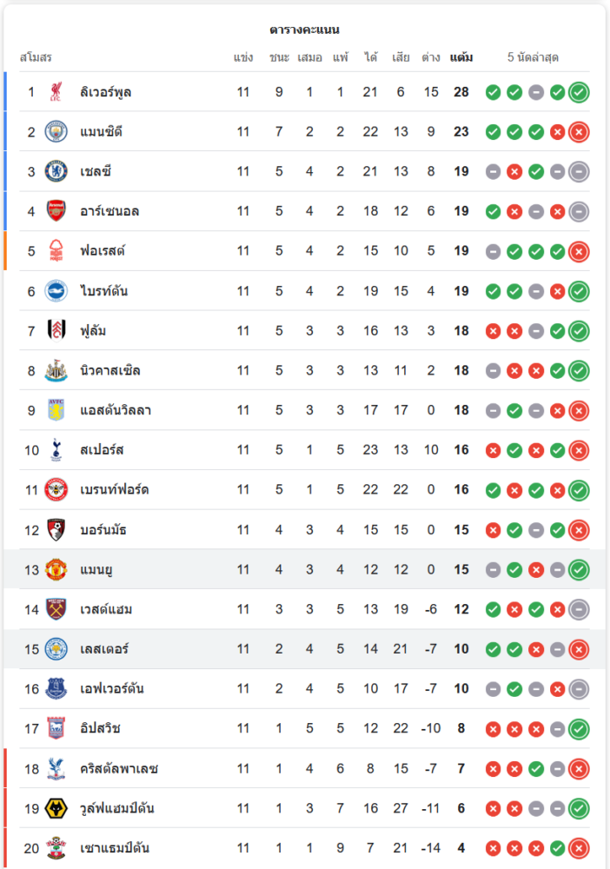Click the Newcastle United crest
This screenshot has width=610, height=869.
(56, 371)
